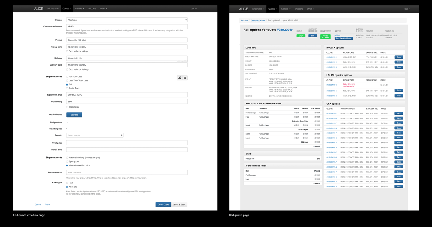Click the grid icon button beside Shipment mode
This screenshot has width=432, height=227.
[185, 78]
